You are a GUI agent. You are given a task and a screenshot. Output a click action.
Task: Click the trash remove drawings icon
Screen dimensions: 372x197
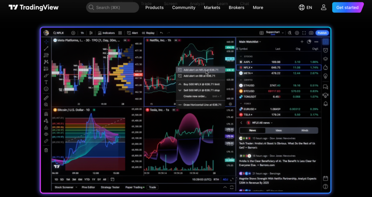(x=46, y=150)
